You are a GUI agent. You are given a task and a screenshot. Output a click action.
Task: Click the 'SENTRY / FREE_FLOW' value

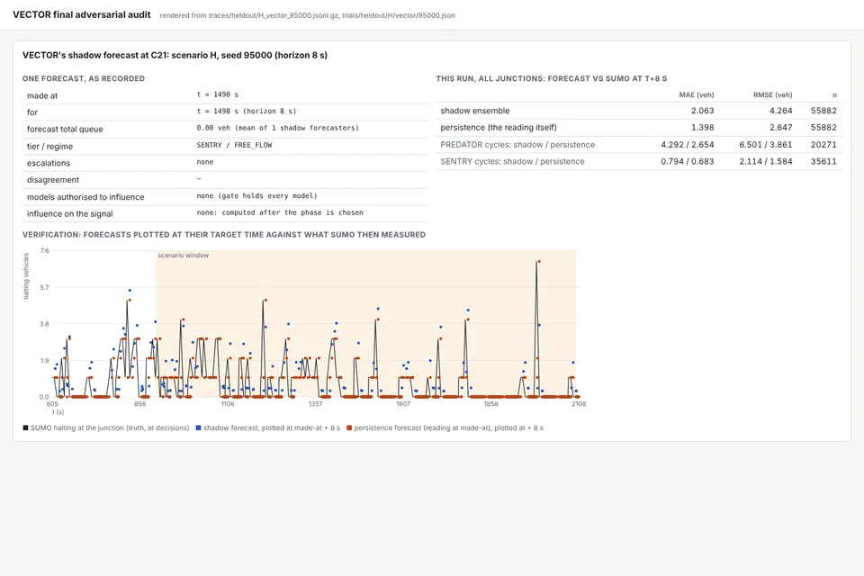[x=234, y=145]
